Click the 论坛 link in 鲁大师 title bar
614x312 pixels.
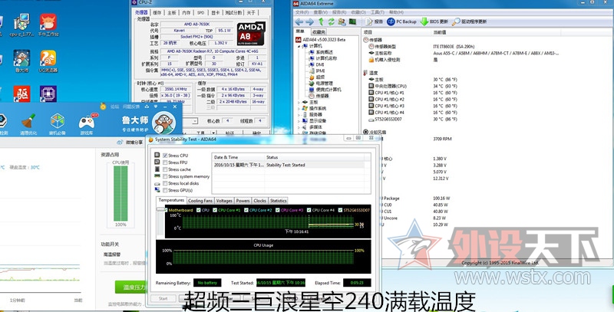[x=114, y=106]
